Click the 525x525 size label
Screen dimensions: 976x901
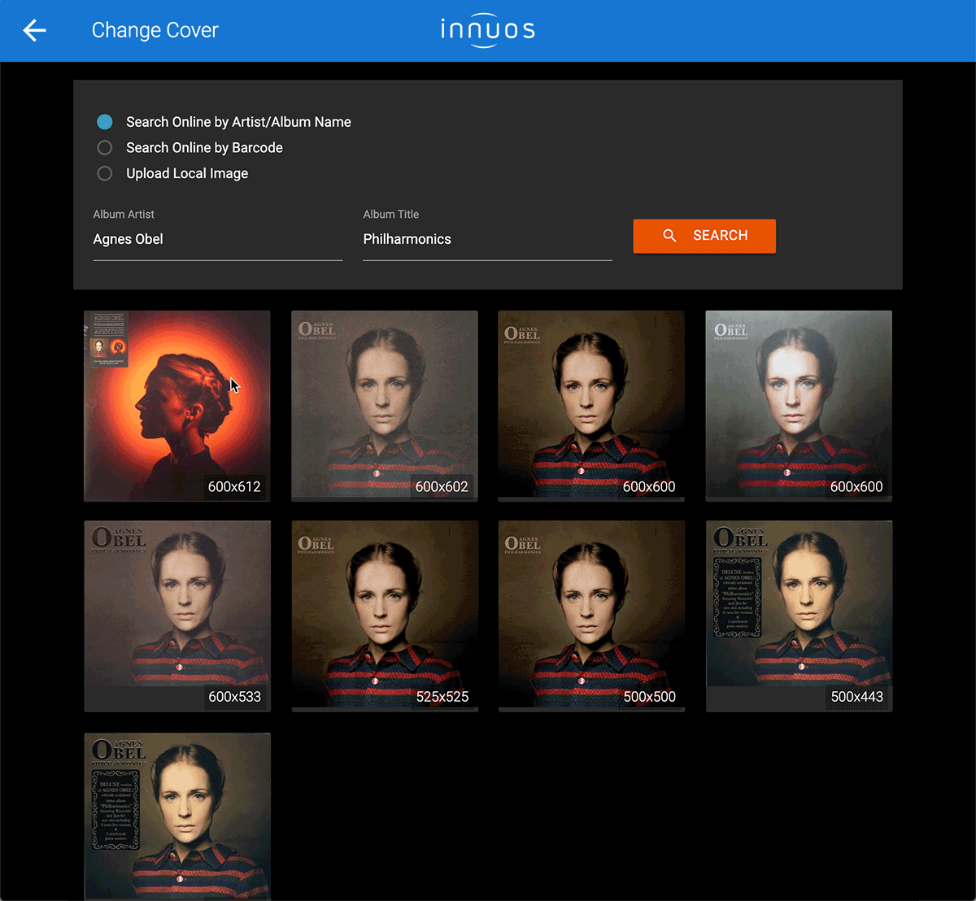pos(442,697)
